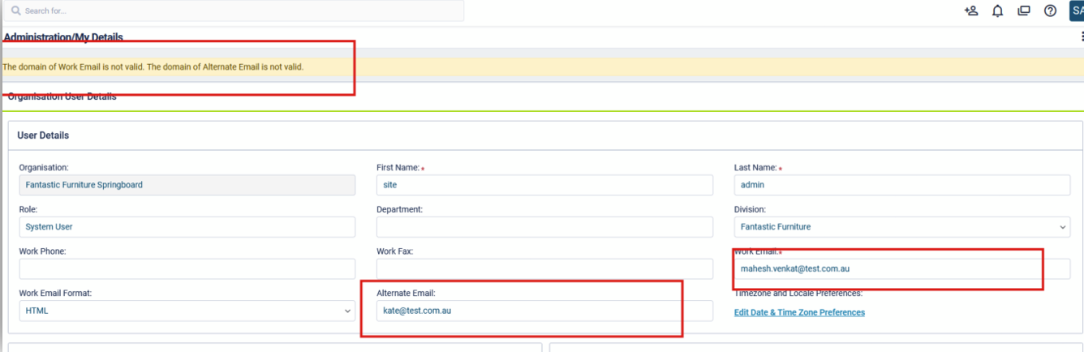
Task: Open the notifications bell
Action: click(997, 11)
